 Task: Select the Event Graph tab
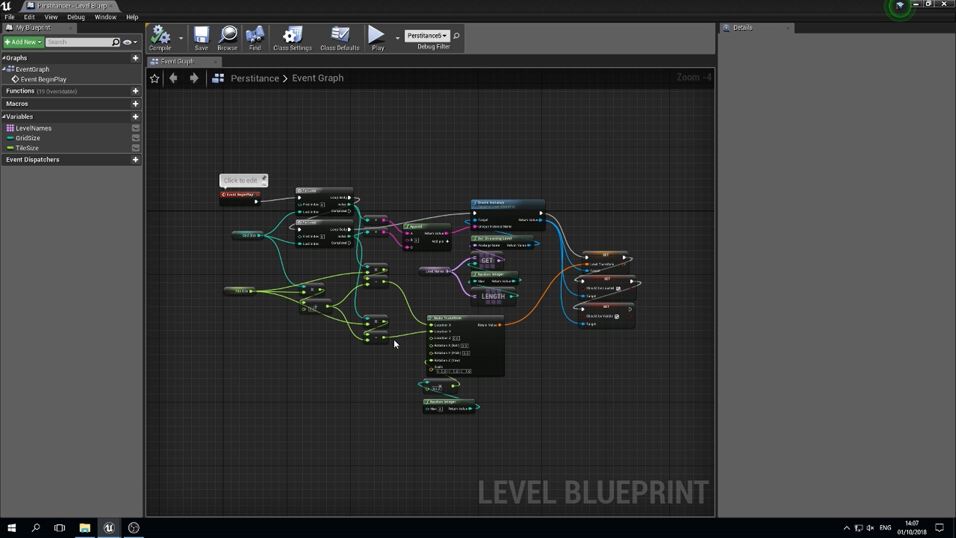pos(178,61)
